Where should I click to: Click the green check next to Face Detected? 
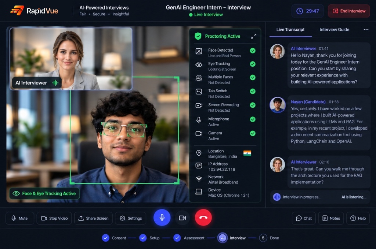click(253, 51)
